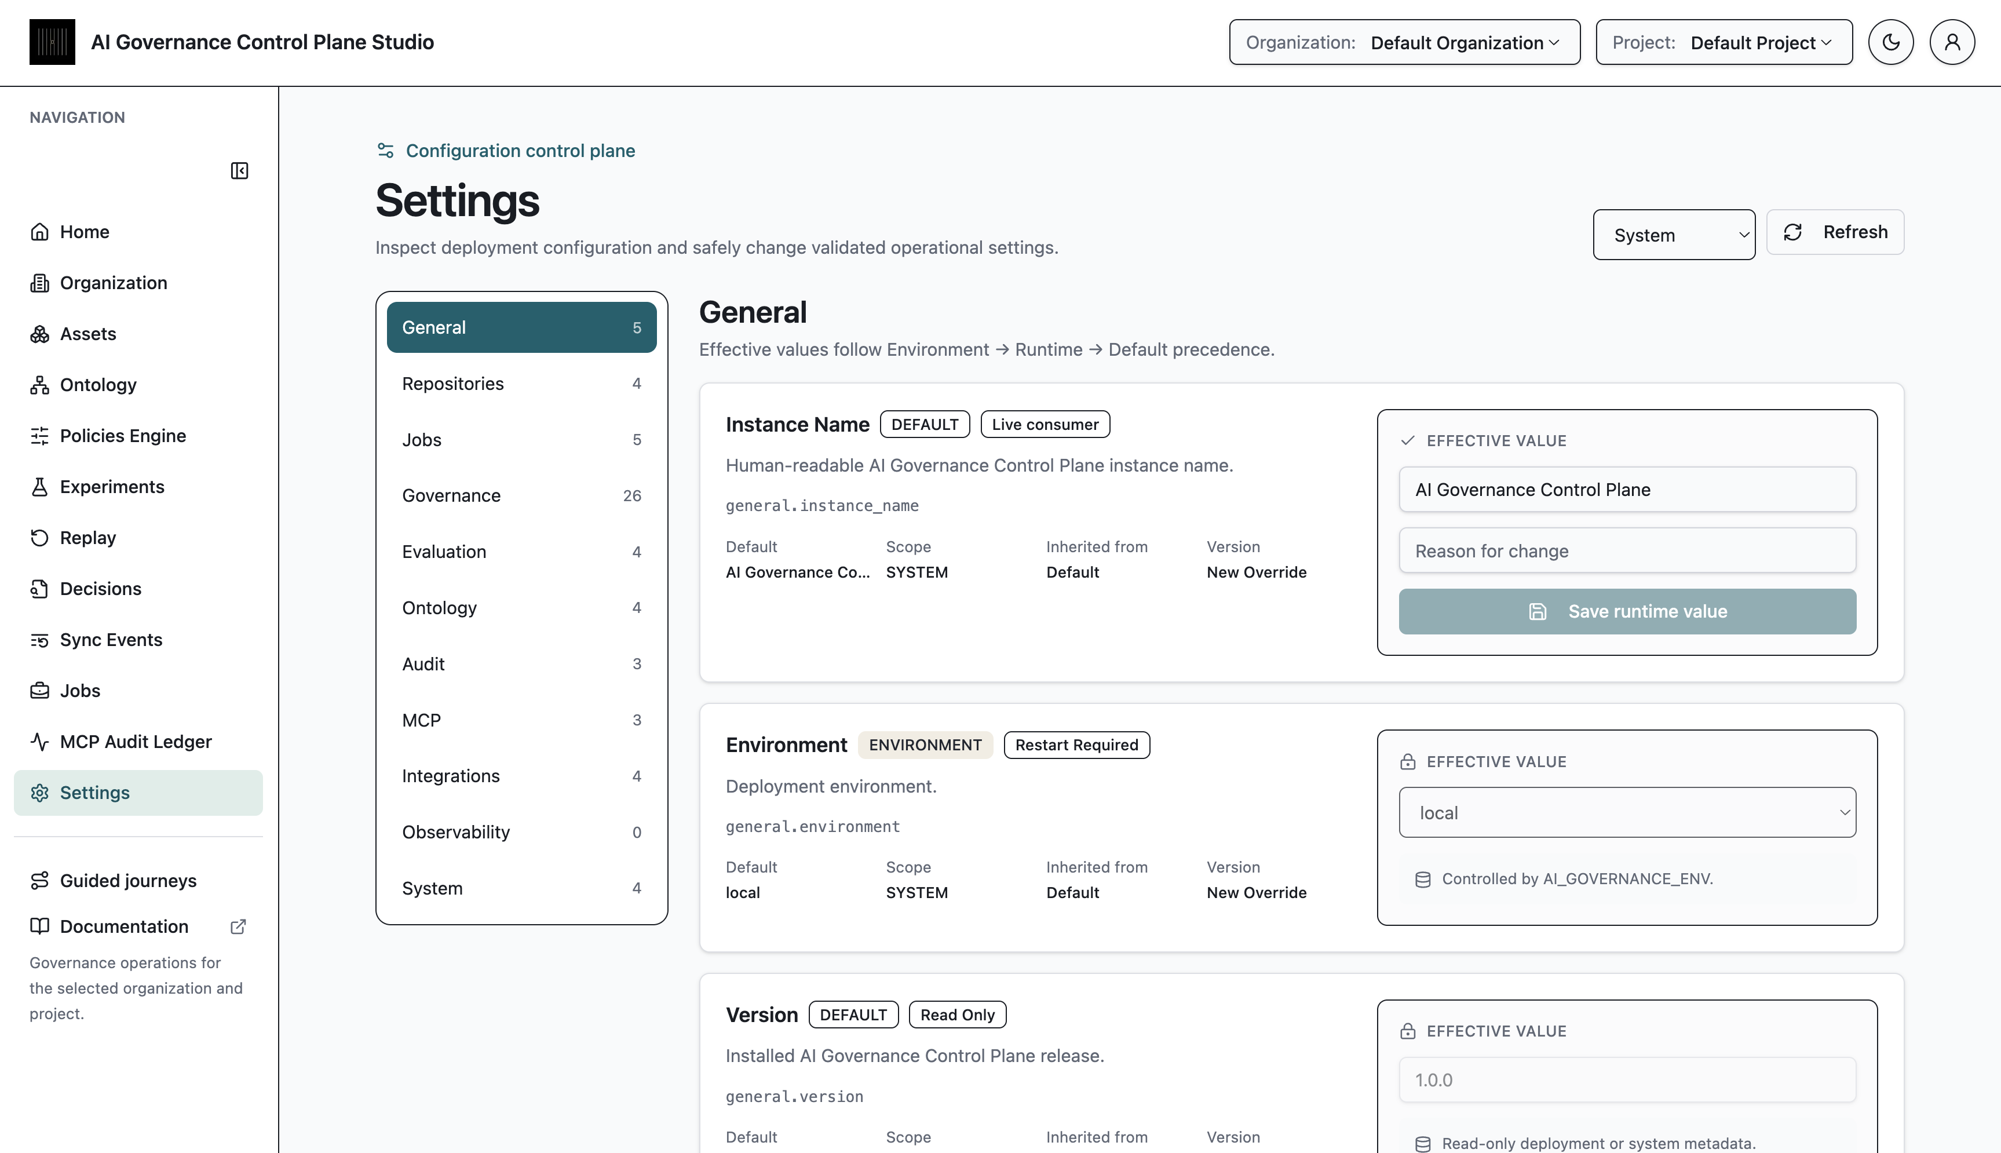Image resolution: width=2001 pixels, height=1153 pixels.
Task: Select the MCP settings category
Action: click(x=521, y=720)
